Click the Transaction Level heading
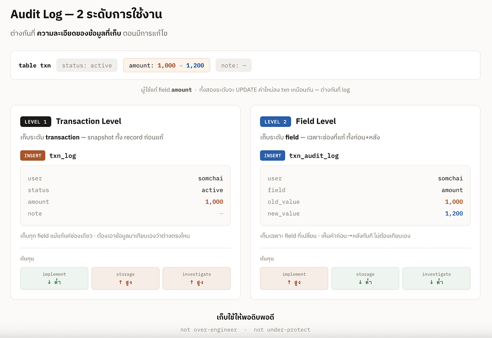The width and height of the screenshot is (492, 338). click(x=88, y=121)
